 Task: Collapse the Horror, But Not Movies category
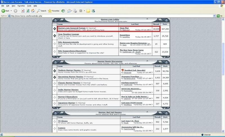coord(147,112)
